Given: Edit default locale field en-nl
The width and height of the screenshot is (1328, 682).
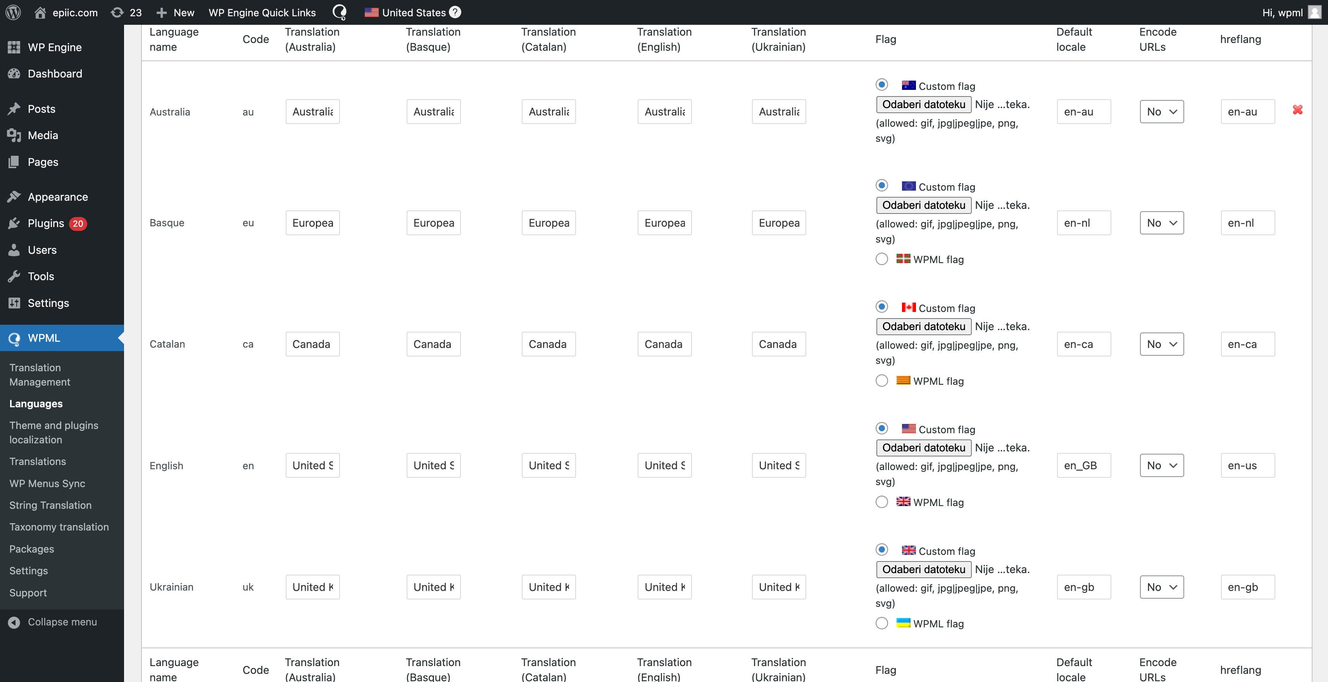Looking at the screenshot, I should pos(1084,223).
